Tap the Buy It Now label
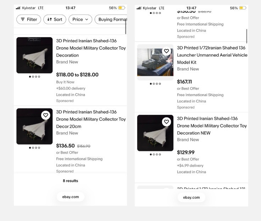The image size is (261, 221). [65, 82]
